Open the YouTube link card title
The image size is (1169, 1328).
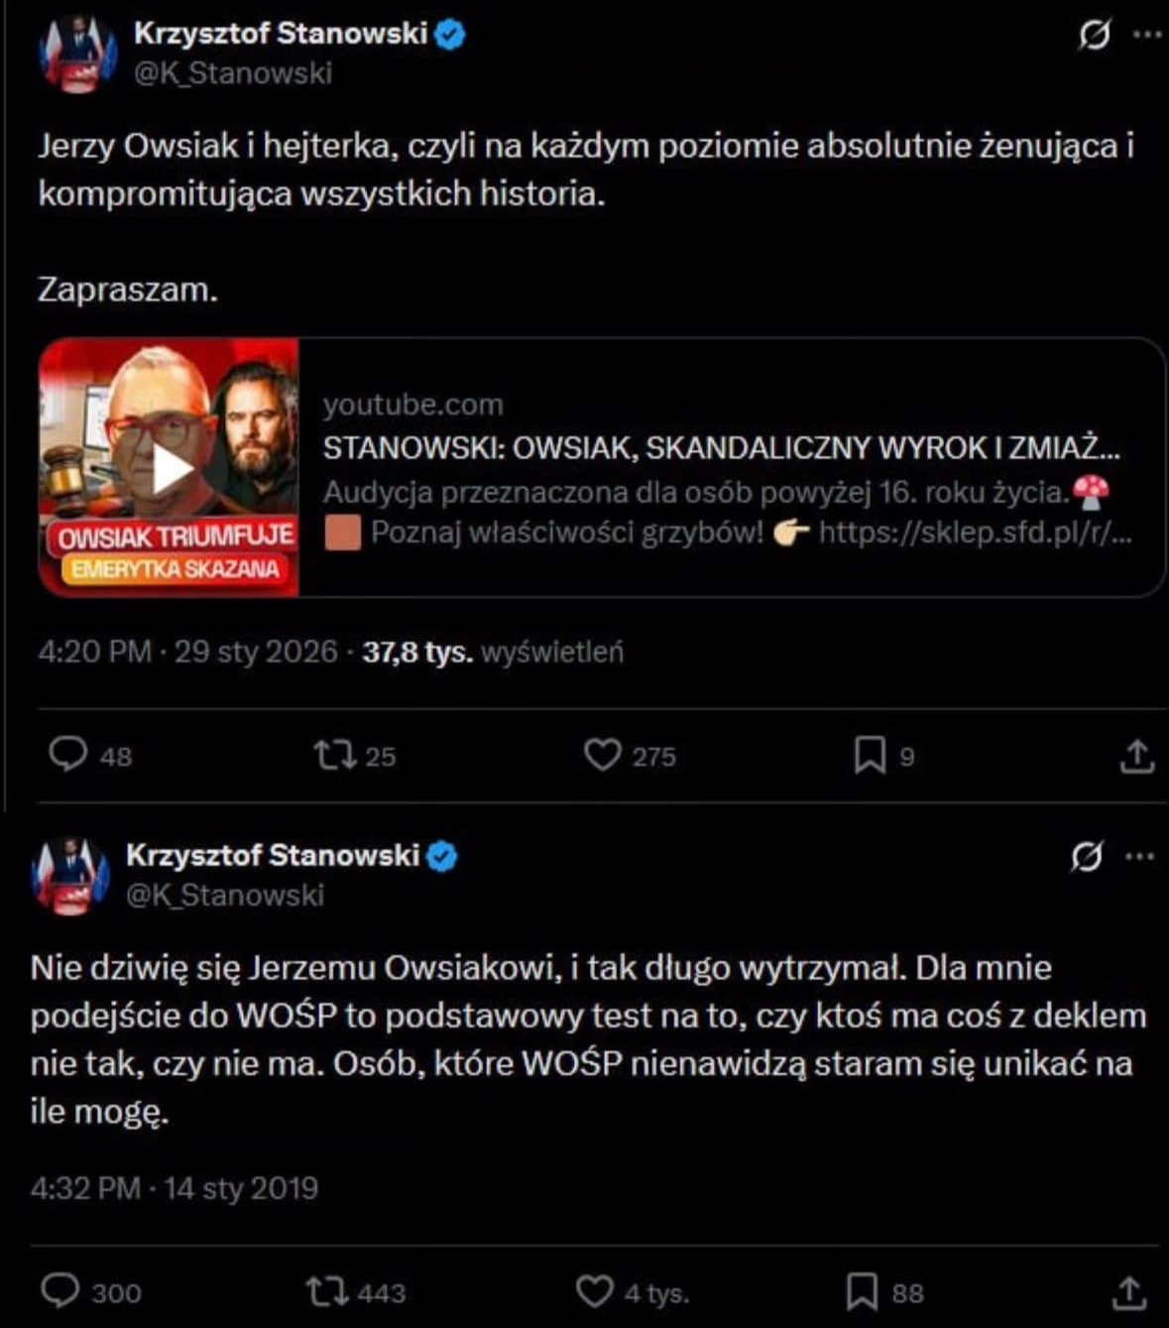(721, 448)
